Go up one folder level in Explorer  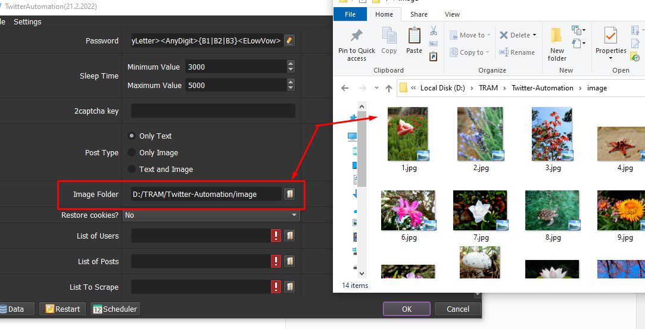(389, 88)
